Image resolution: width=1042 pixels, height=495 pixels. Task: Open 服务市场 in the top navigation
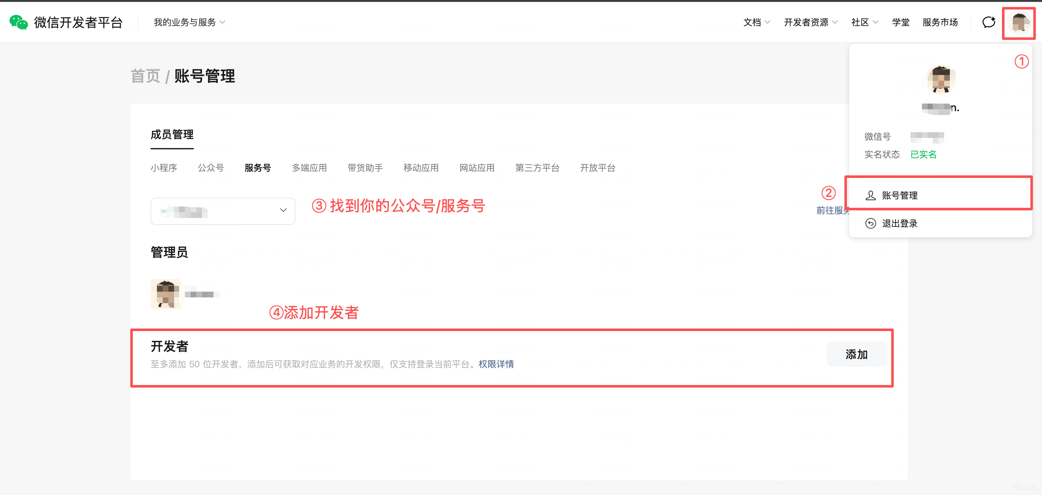point(940,22)
